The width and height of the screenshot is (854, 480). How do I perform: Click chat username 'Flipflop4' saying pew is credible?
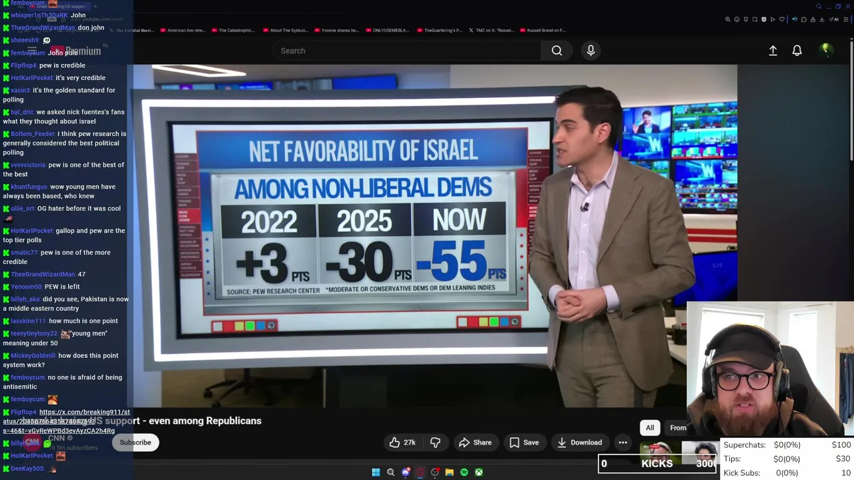click(x=24, y=65)
